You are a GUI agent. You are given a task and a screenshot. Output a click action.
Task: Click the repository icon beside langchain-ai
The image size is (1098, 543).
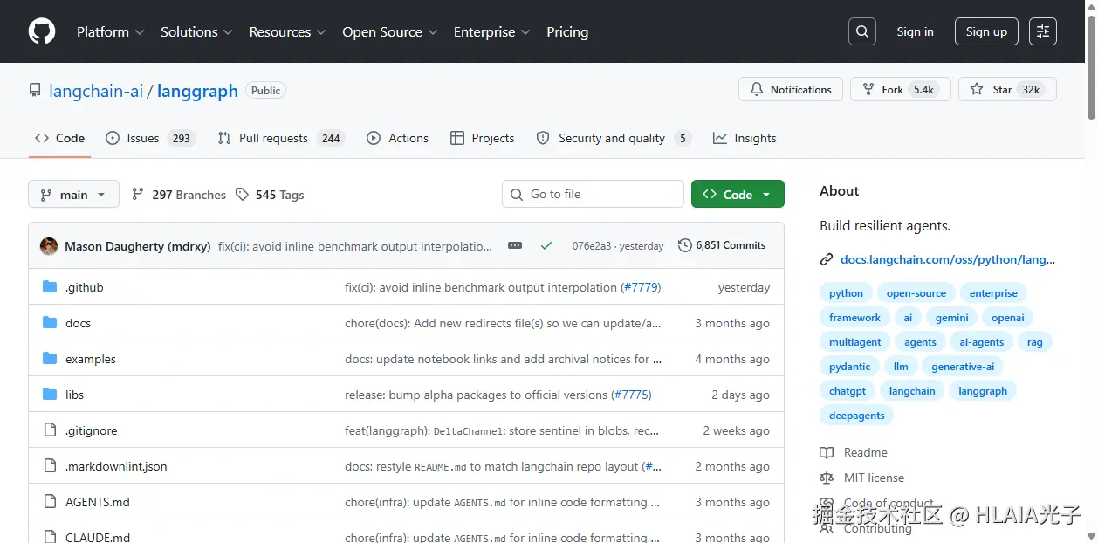pos(35,90)
